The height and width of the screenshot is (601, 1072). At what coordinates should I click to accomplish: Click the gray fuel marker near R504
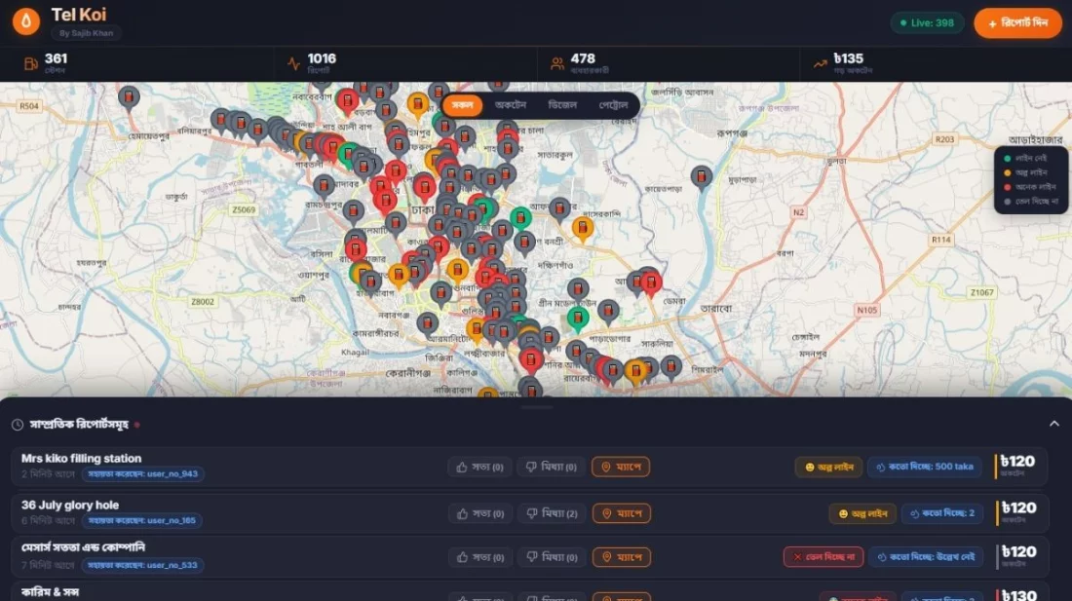click(x=129, y=97)
